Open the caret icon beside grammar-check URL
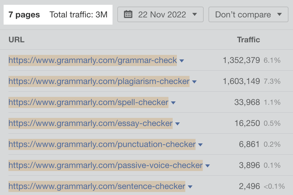Image resolution: width=293 pixels, height=195 pixels. pos(182,60)
